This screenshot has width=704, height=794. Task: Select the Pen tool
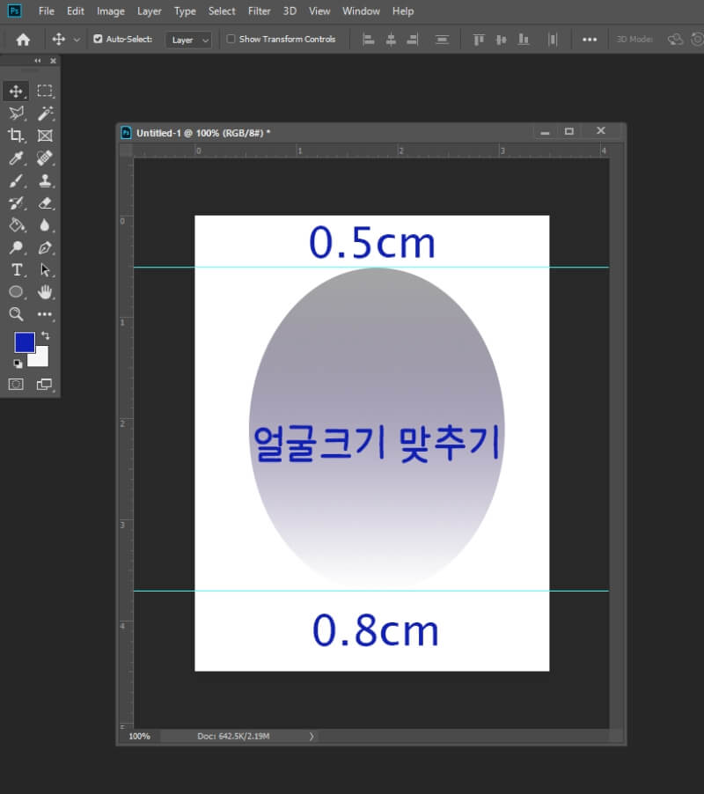[44, 247]
